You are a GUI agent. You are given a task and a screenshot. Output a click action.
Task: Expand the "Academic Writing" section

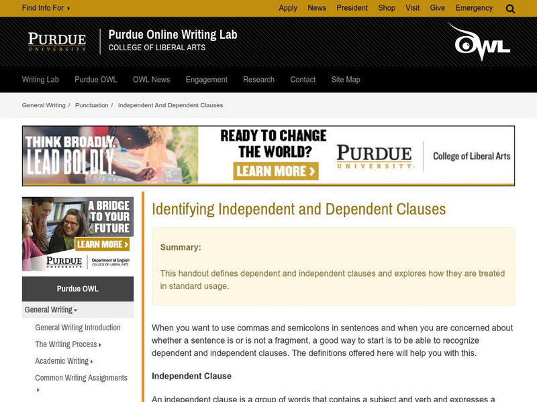(x=62, y=360)
